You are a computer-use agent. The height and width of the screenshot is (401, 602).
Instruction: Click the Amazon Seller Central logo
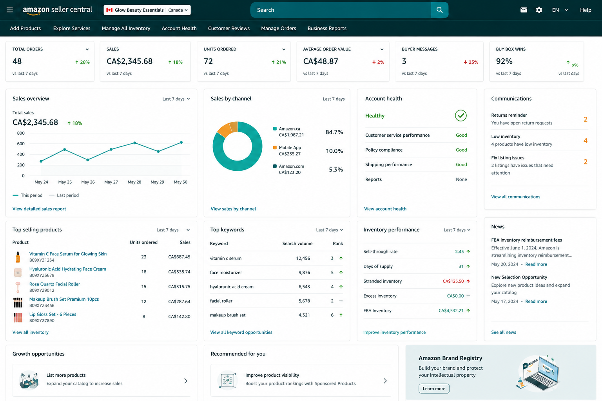(57, 10)
